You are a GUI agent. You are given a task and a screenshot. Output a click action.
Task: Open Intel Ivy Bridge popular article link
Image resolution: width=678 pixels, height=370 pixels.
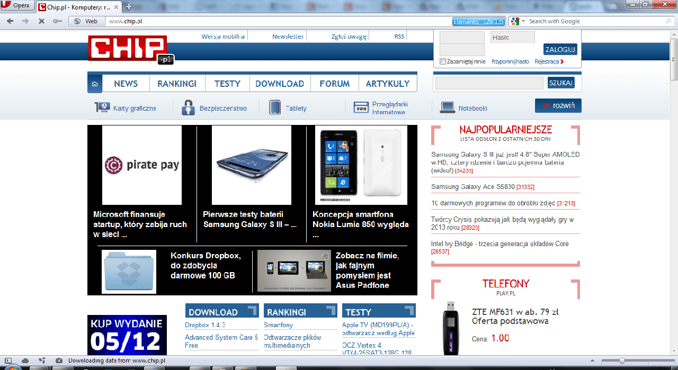click(x=499, y=244)
